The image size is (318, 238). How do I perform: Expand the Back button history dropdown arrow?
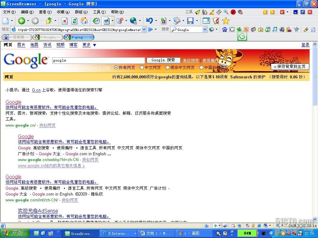[x=28, y=21]
